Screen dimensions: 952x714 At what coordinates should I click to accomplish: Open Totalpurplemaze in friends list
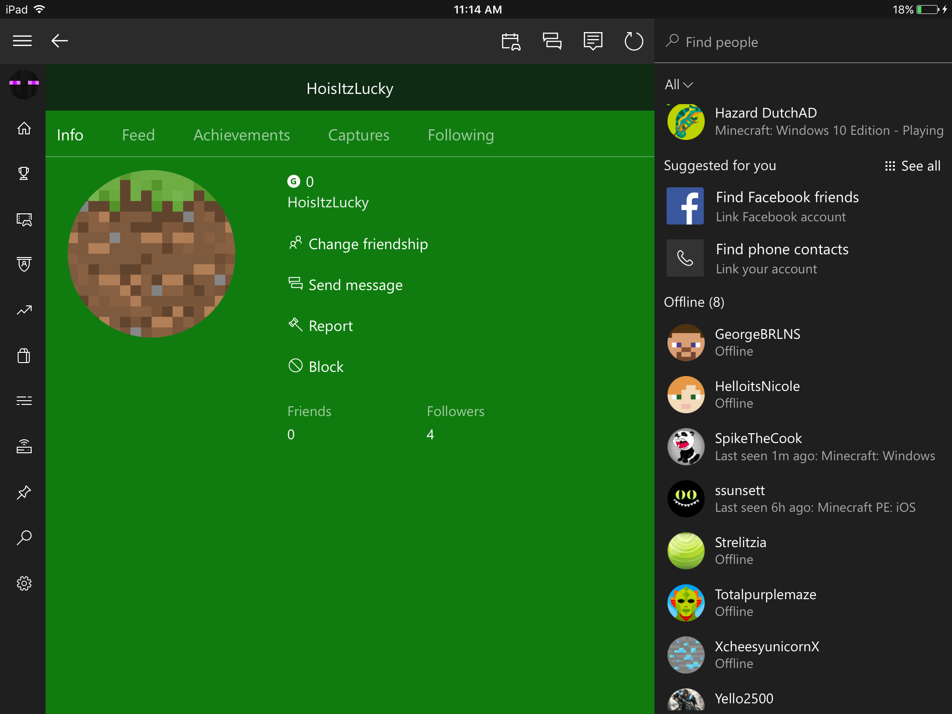coord(803,603)
